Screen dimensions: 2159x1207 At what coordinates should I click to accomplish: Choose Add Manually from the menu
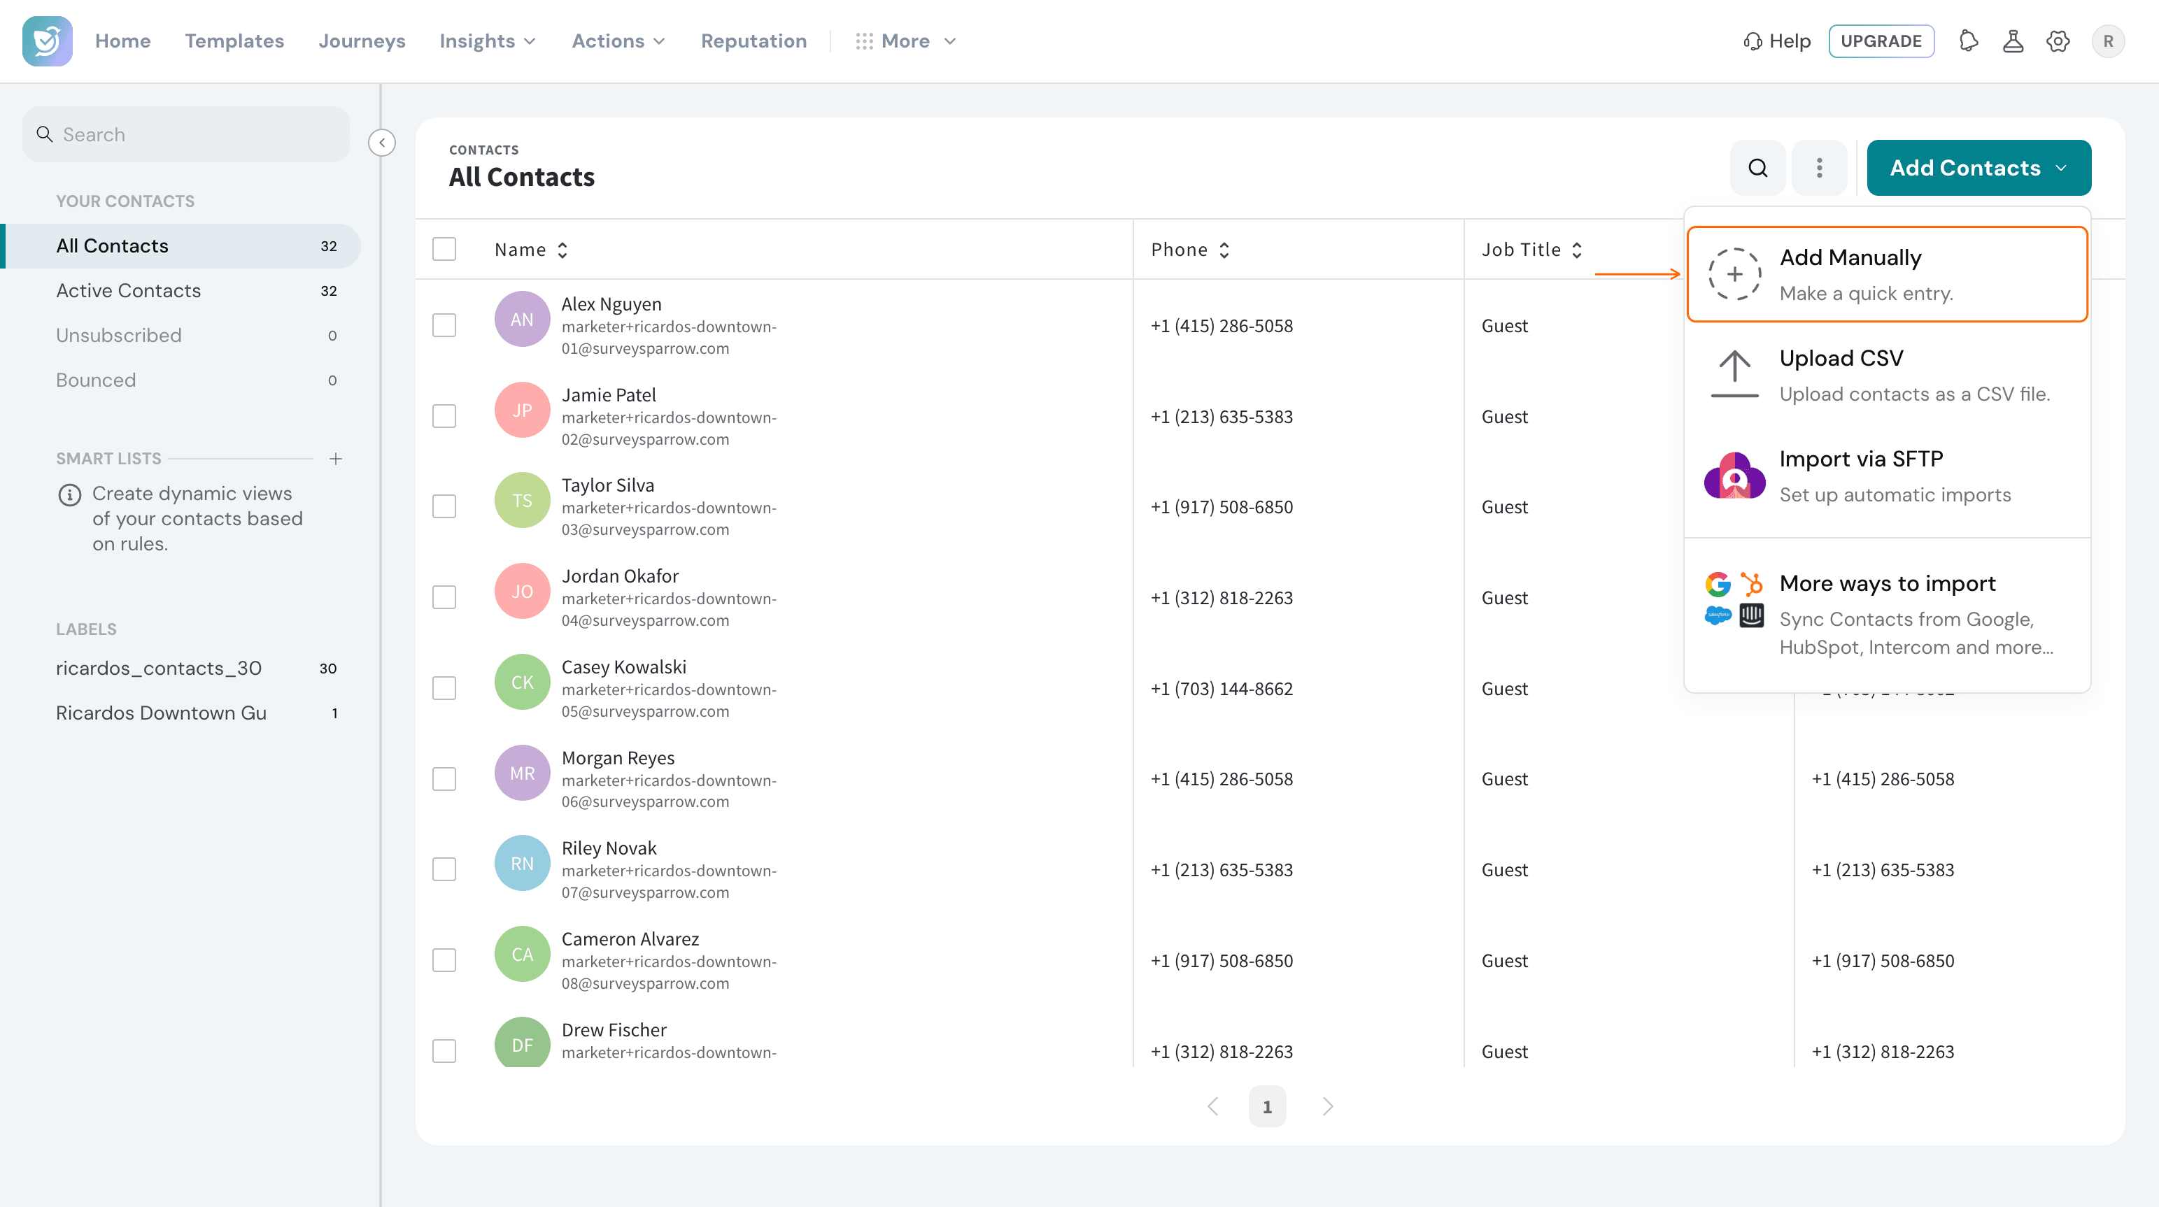tap(1887, 274)
